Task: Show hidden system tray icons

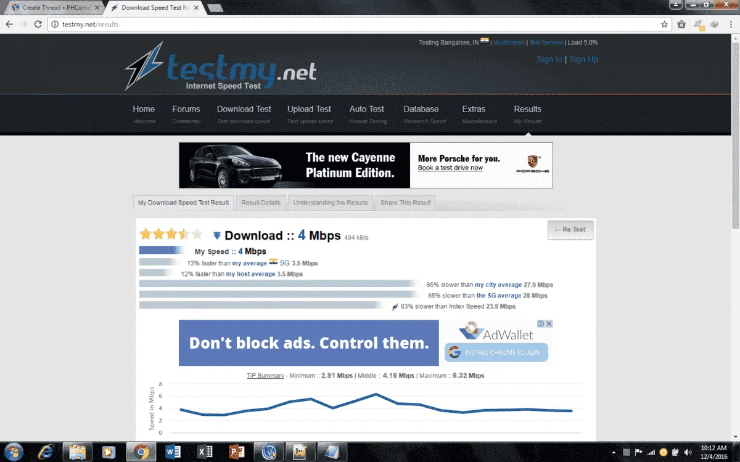Action: point(614,452)
